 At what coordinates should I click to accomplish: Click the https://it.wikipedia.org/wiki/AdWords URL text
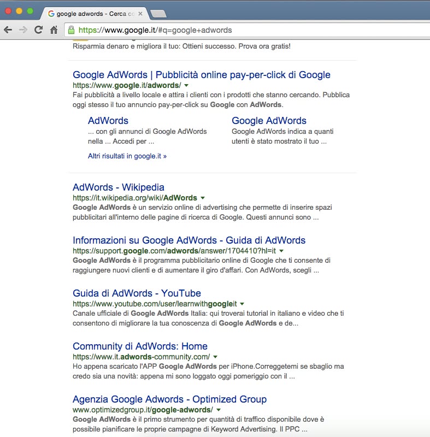coord(135,198)
